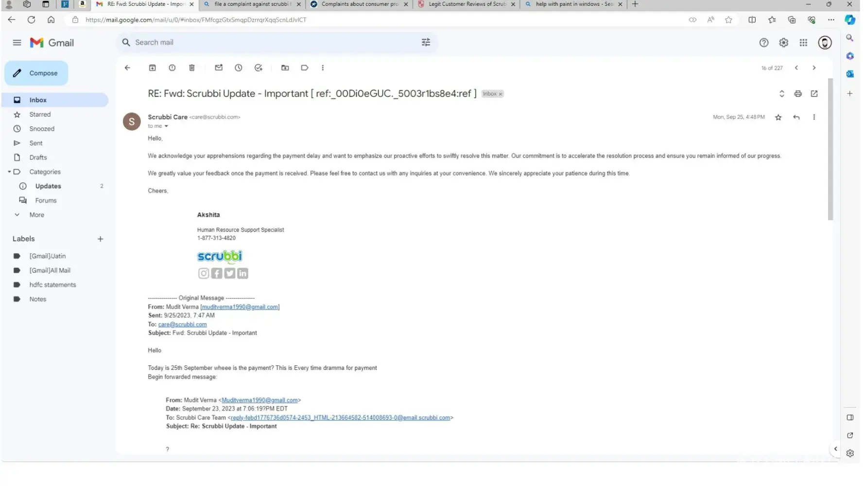Open more toolbar options above email

tap(323, 68)
